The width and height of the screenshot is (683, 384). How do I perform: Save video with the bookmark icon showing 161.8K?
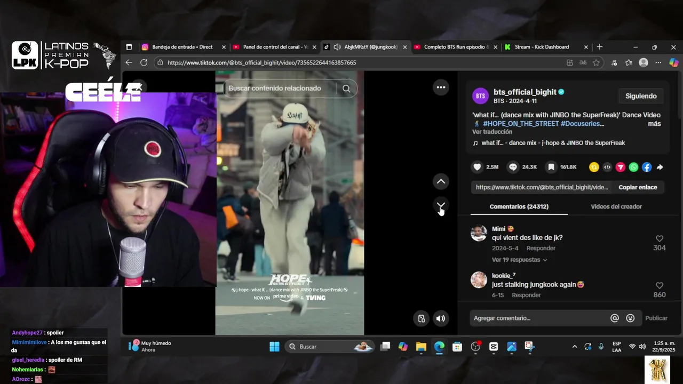click(551, 167)
